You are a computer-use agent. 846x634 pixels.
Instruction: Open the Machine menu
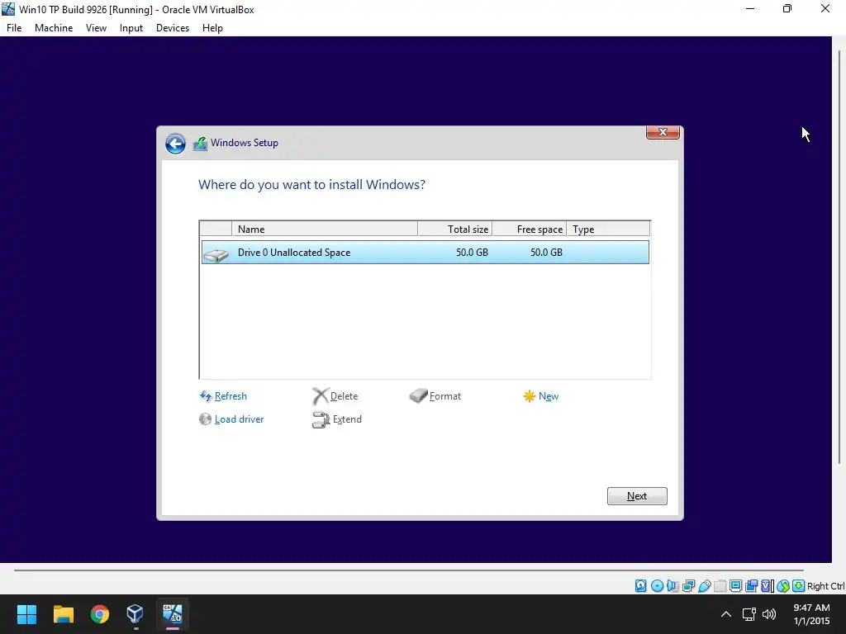54,28
